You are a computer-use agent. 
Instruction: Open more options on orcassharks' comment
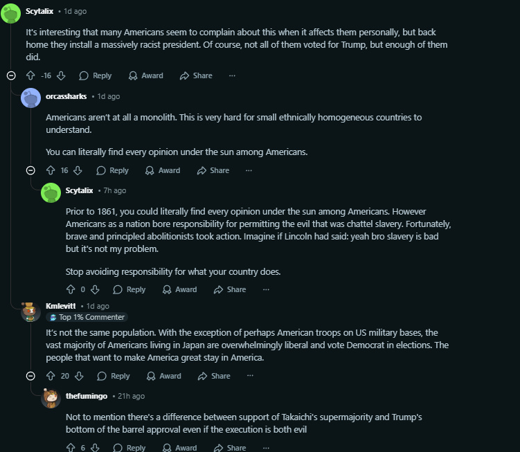coord(249,170)
